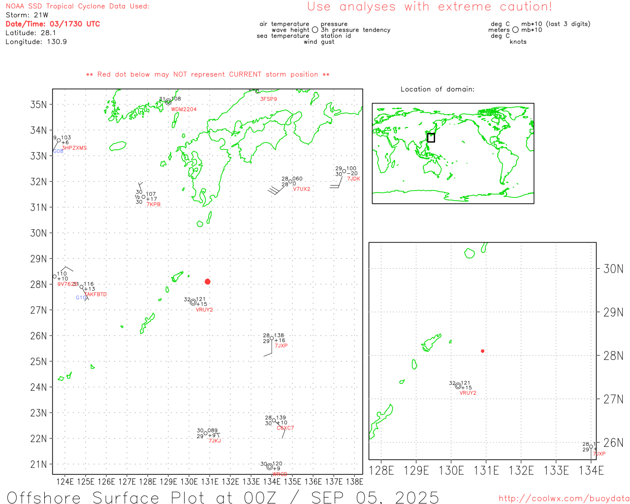Click VRUY2 station circle on main map
The image size is (630, 504).
pyautogui.click(x=193, y=302)
